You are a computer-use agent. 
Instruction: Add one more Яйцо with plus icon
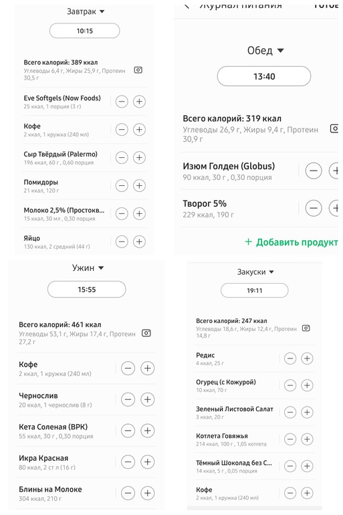tap(139, 241)
